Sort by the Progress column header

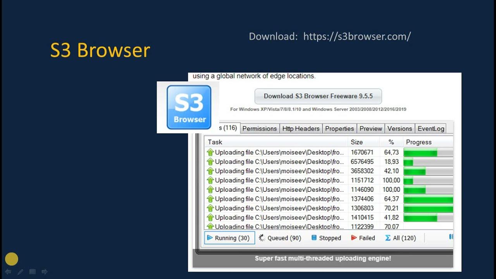(428, 142)
